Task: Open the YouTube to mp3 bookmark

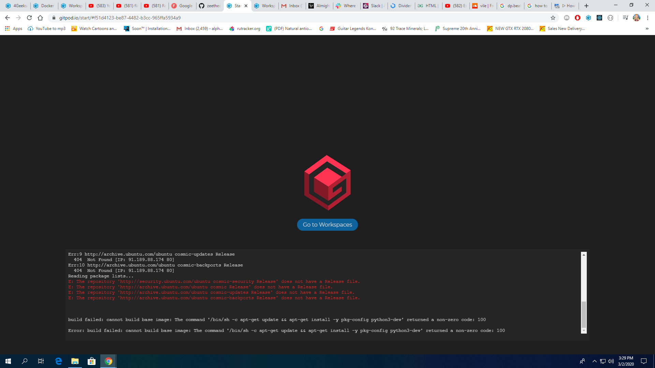Action: tap(47, 29)
